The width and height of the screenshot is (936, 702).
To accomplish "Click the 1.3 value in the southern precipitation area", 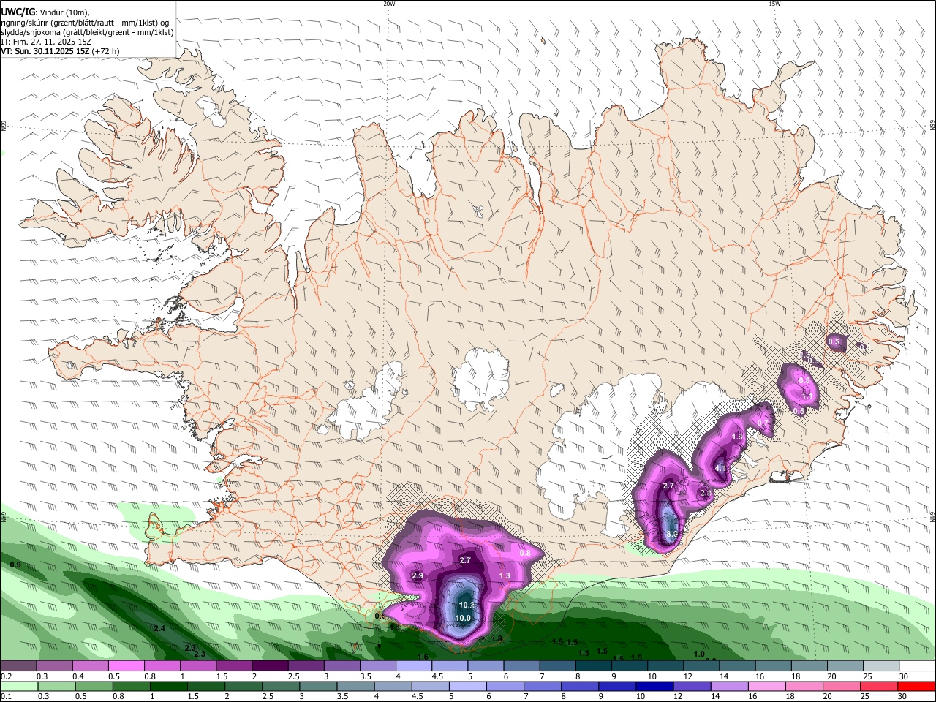I will coord(505,576).
